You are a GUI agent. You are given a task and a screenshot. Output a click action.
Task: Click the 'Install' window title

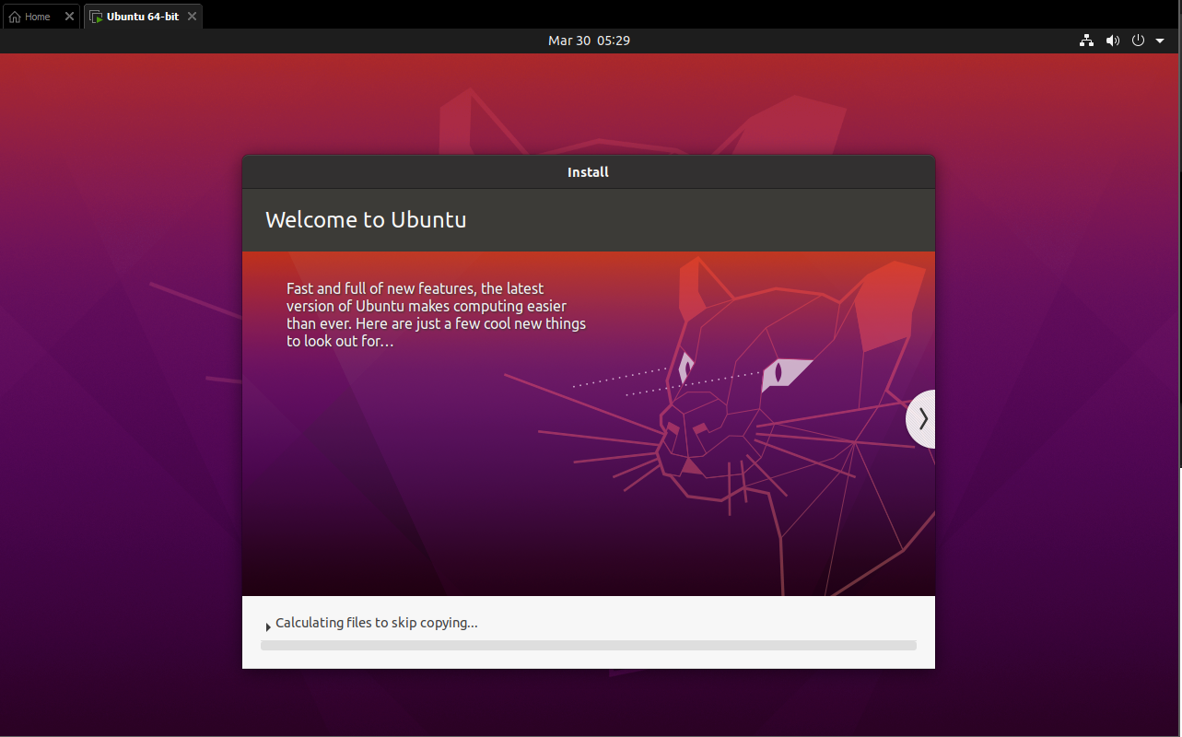[x=588, y=172]
